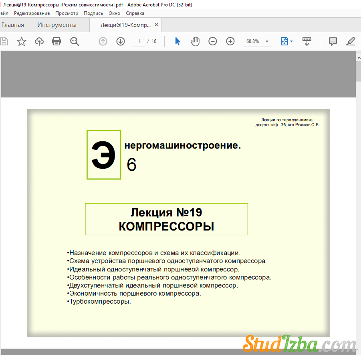Click the cloud upload icon
Viewport: 361px width, 355px height.
pyautogui.click(x=39, y=41)
